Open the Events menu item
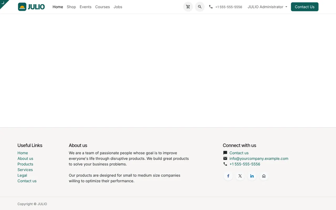Image resolution: width=336 pixels, height=210 pixels. pos(86,7)
